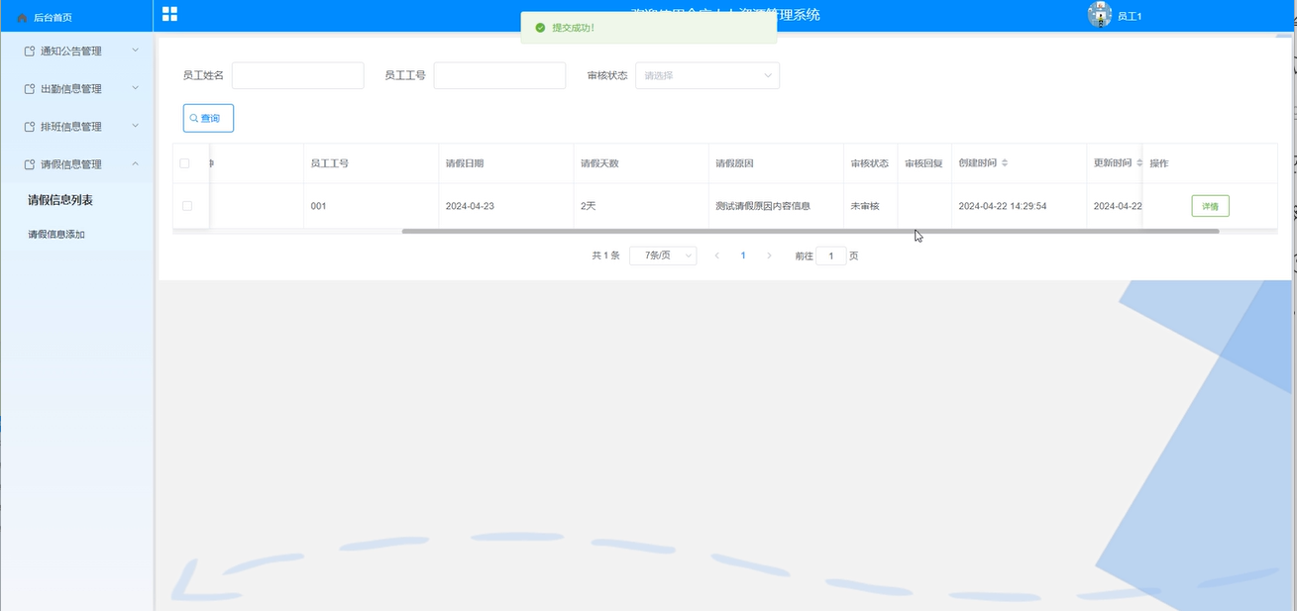Collapse the 请假信息管理 menu chevron
The image size is (1297, 611).
tap(136, 163)
